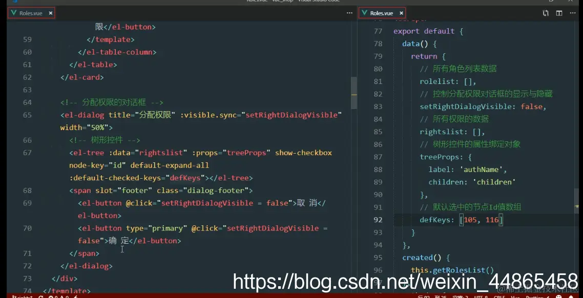Click the </span> closing tag on line 71
The image size is (583, 298).
click(x=85, y=253)
